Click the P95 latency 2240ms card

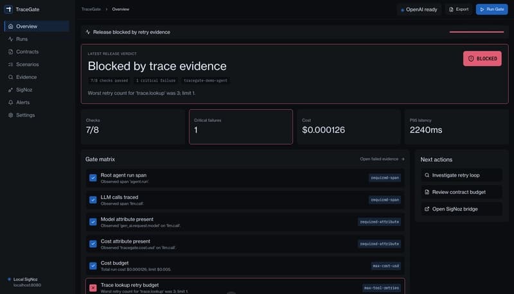(457, 126)
